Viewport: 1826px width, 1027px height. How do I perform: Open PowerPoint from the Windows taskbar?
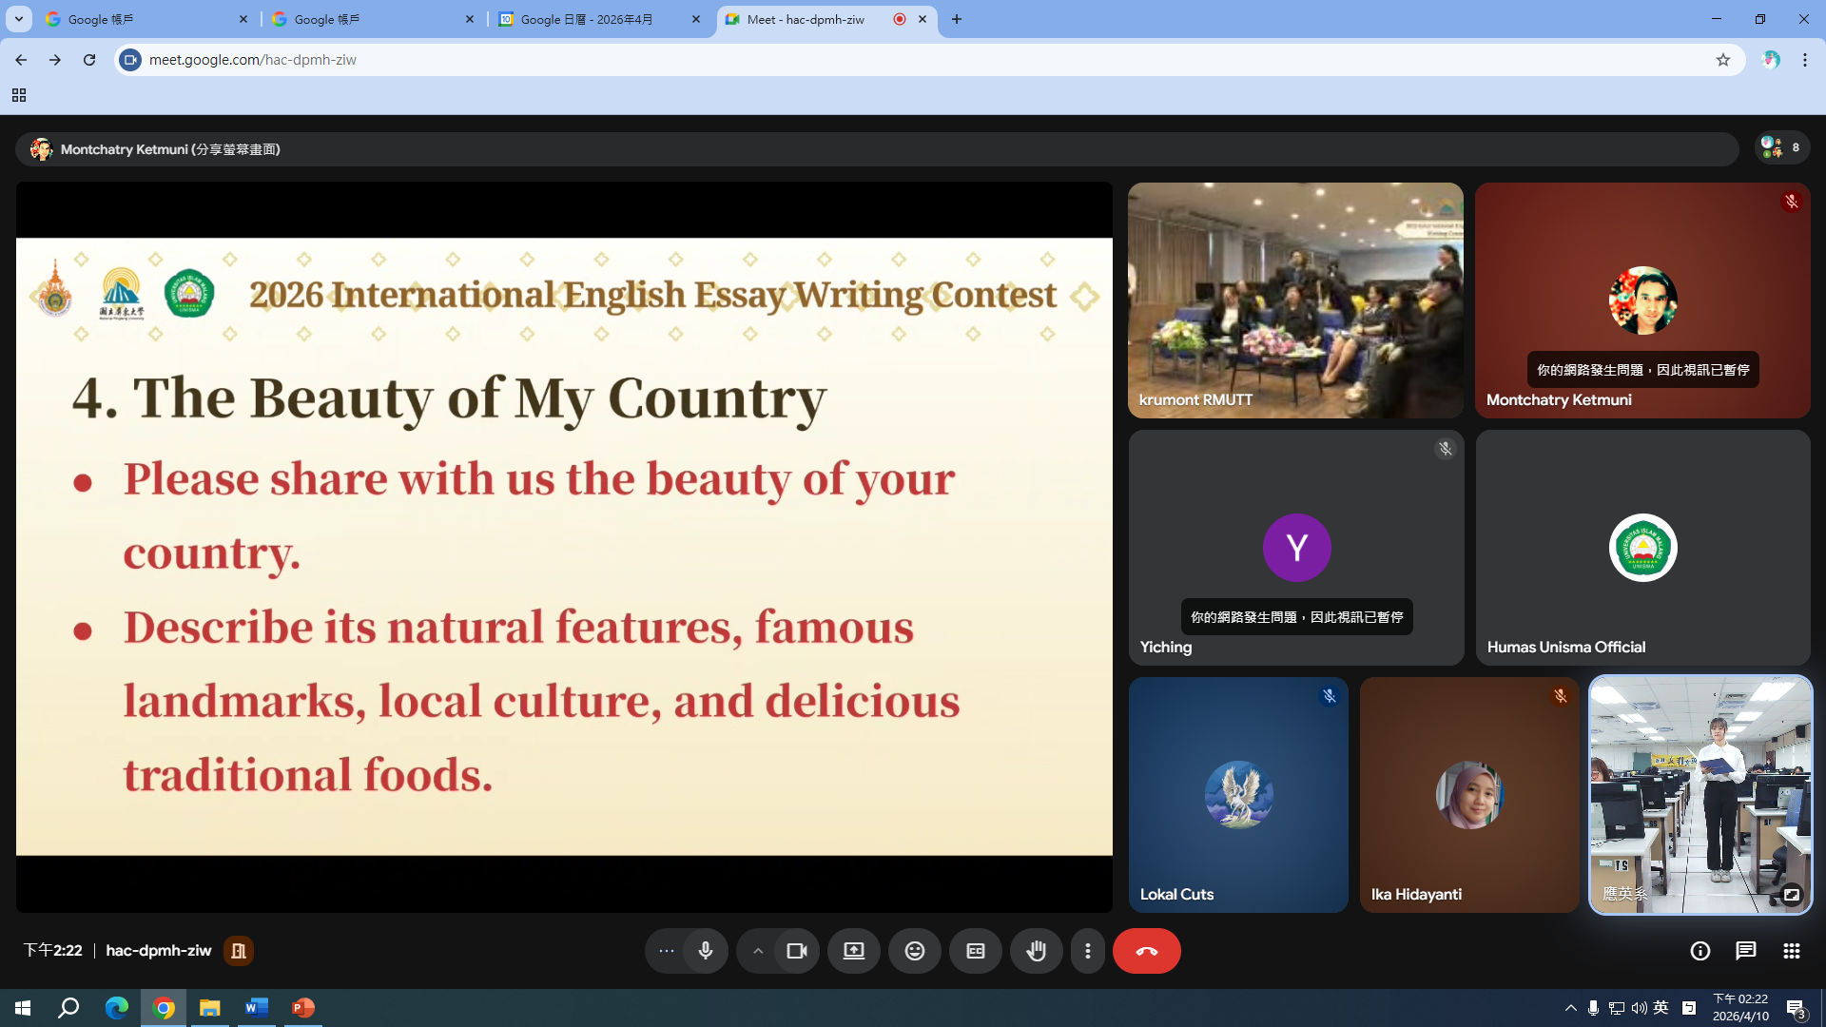click(302, 1008)
